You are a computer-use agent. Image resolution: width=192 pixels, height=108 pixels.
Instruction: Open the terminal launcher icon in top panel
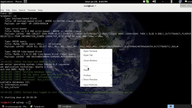tap(25, 1)
